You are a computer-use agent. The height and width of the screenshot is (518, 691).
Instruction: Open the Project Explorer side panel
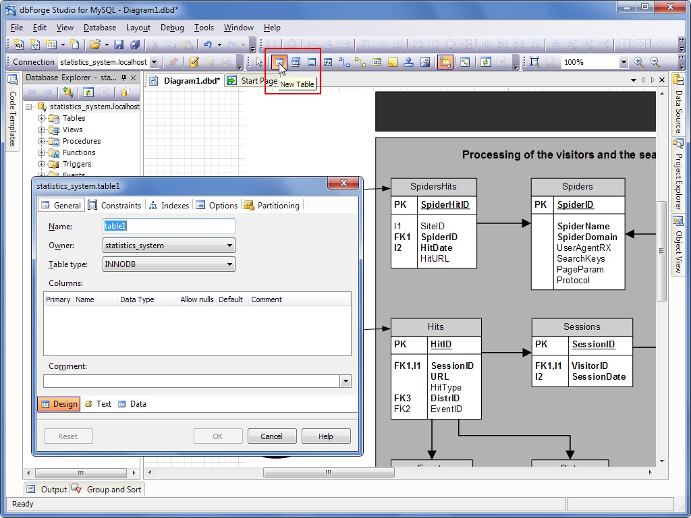pyautogui.click(x=679, y=173)
